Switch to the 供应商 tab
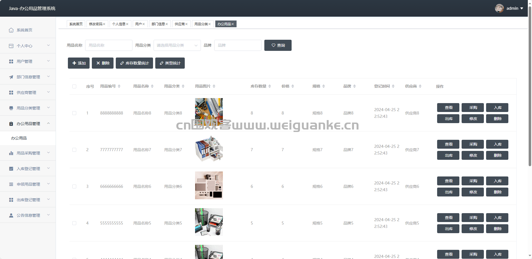 (179, 24)
